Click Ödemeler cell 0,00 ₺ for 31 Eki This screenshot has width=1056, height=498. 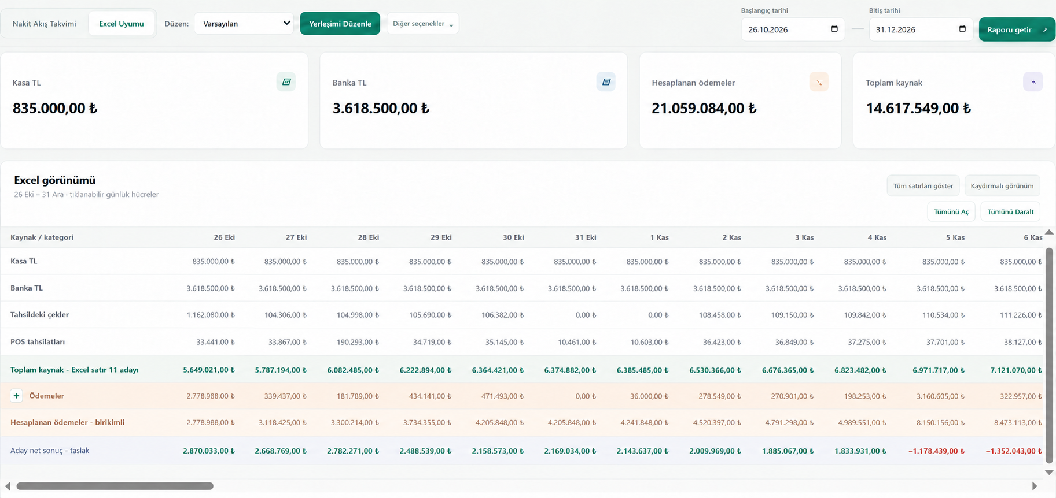586,396
